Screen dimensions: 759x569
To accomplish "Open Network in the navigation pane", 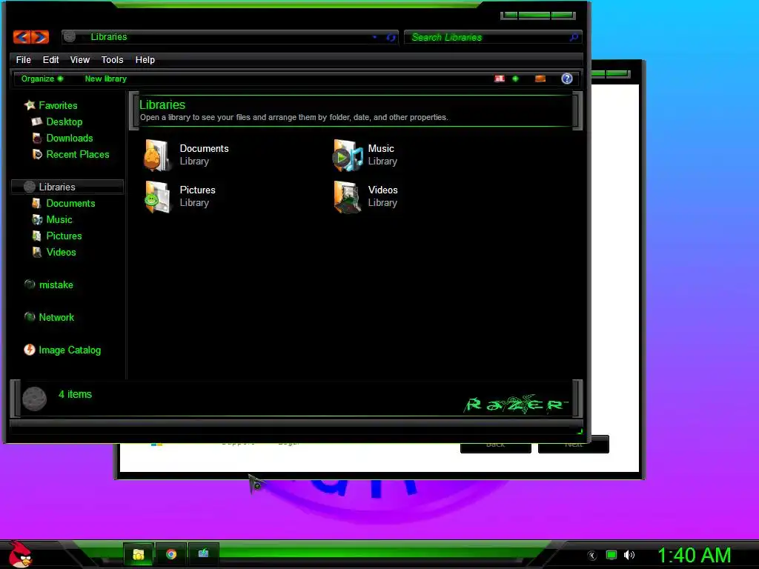I will 56,317.
